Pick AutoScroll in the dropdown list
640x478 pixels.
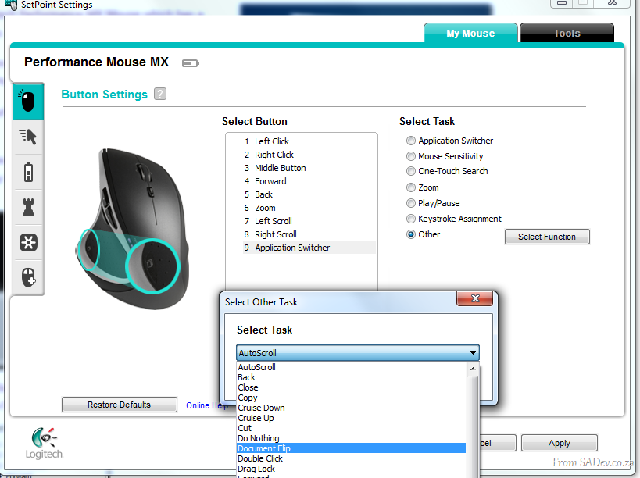coord(351,367)
